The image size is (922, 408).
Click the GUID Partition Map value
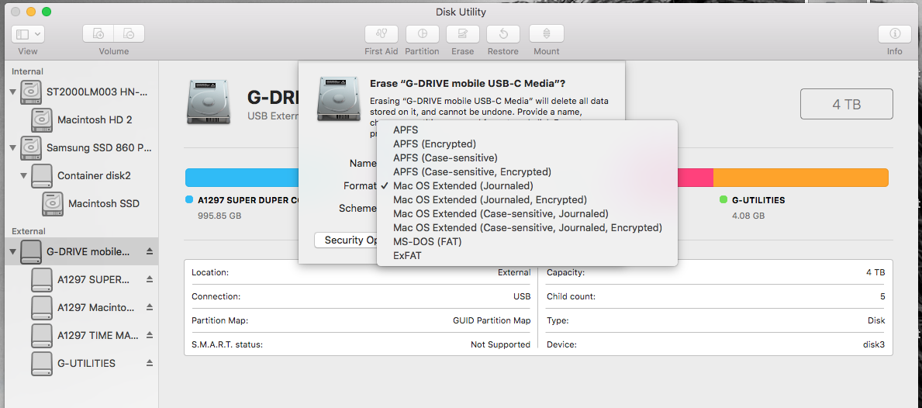point(492,320)
